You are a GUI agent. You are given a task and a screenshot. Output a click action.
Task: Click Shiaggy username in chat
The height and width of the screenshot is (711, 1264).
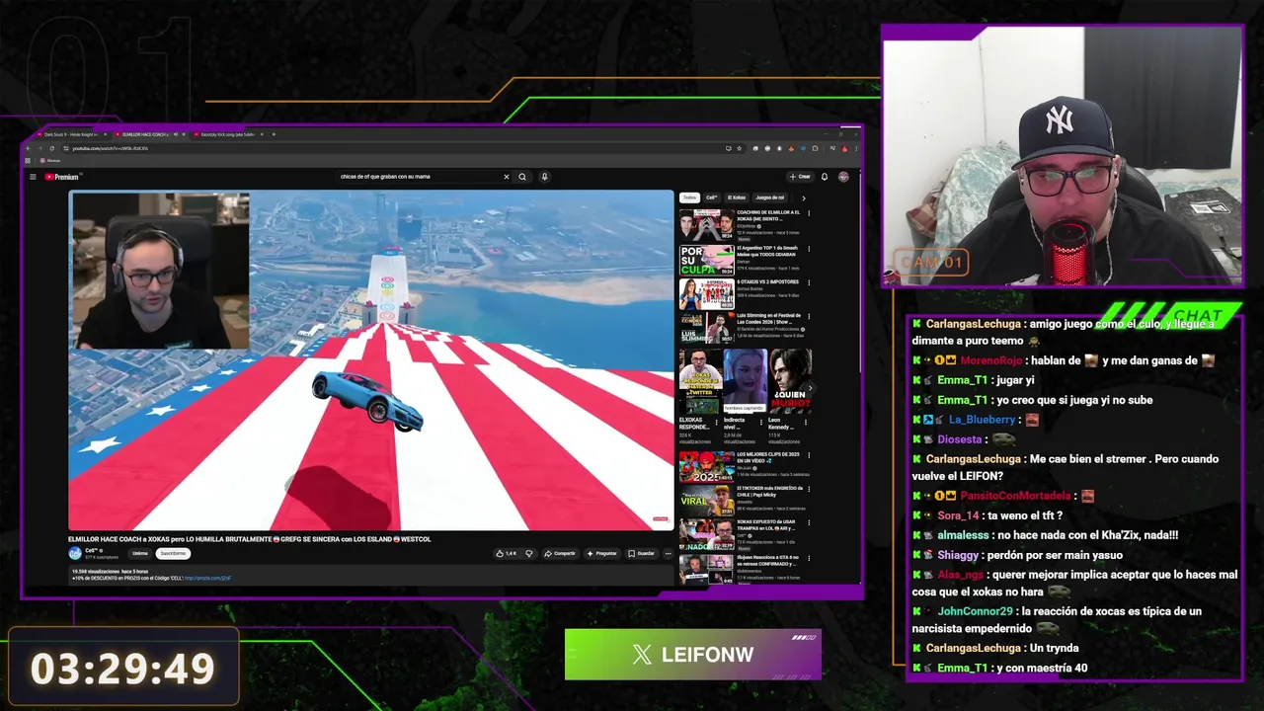pyautogui.click(x=958, y=555)
